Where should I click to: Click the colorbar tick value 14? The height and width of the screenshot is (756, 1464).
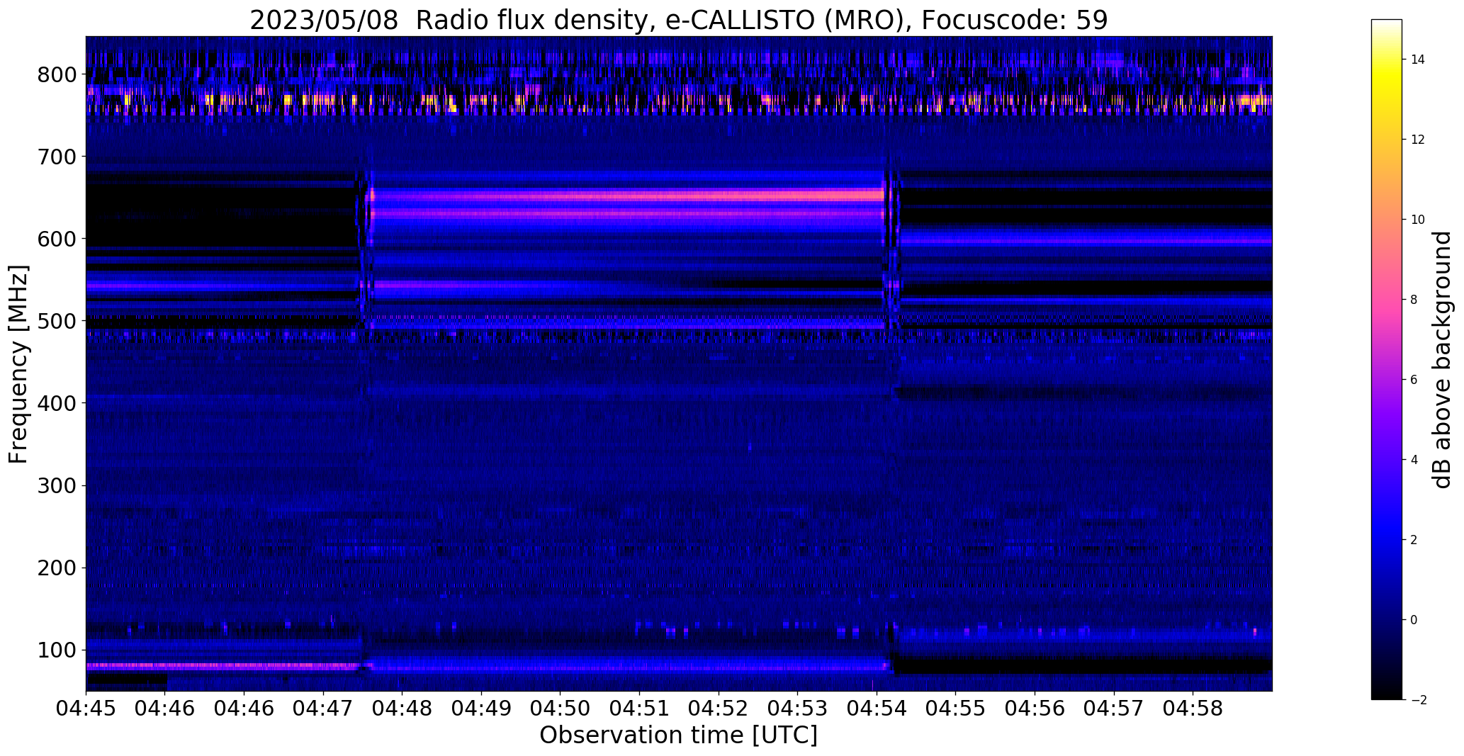coord(1418,60)
